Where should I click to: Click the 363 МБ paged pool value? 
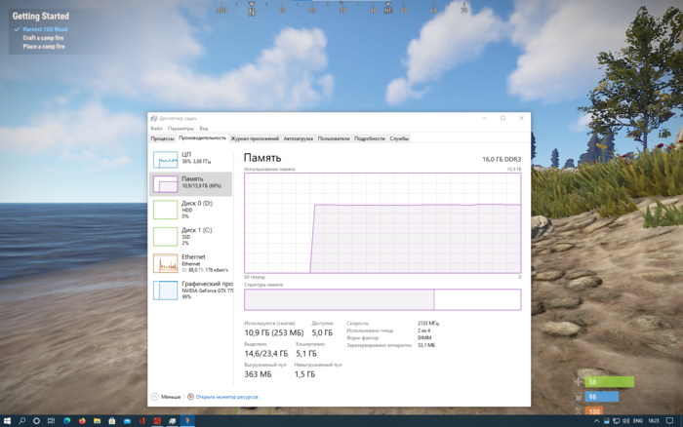point(258,374)
